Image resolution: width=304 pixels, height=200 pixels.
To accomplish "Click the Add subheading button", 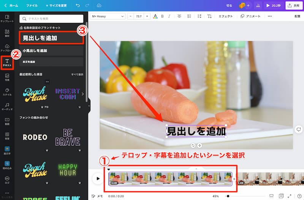I will [51, 51].
